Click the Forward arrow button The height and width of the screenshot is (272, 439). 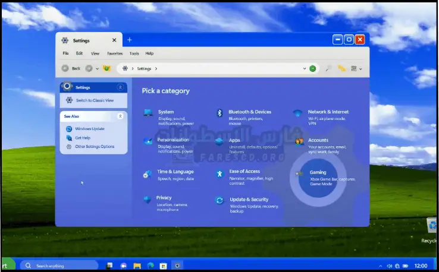(x=89, y=68)
